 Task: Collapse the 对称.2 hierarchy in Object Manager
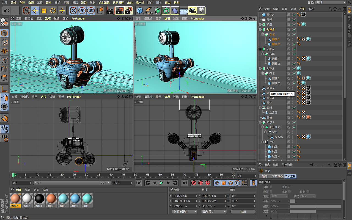coord(260,49)
